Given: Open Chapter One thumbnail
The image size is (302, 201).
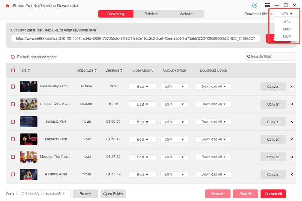Looking at the screenshot, I should 29,104.
